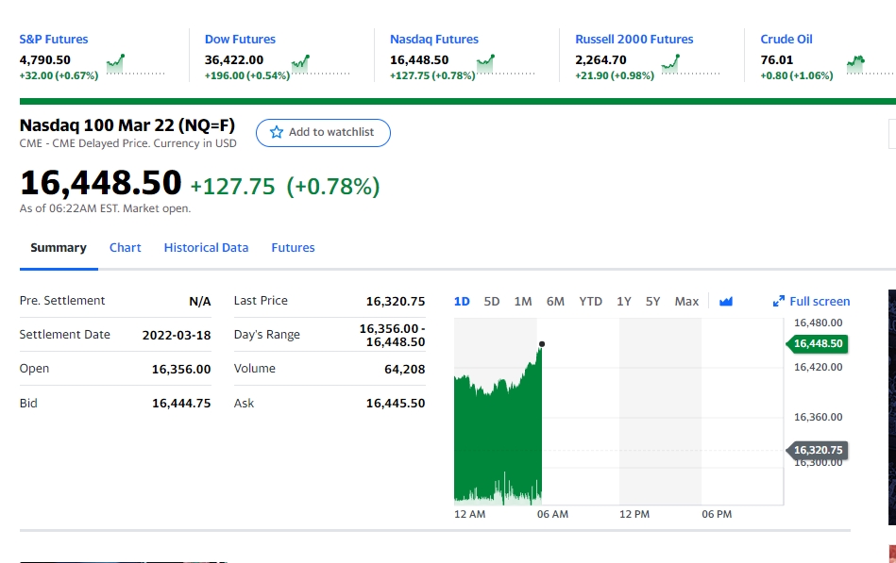Open the Crude Oil link
Viewport: 896px width, 563px height.
click(x=786, y=40)
